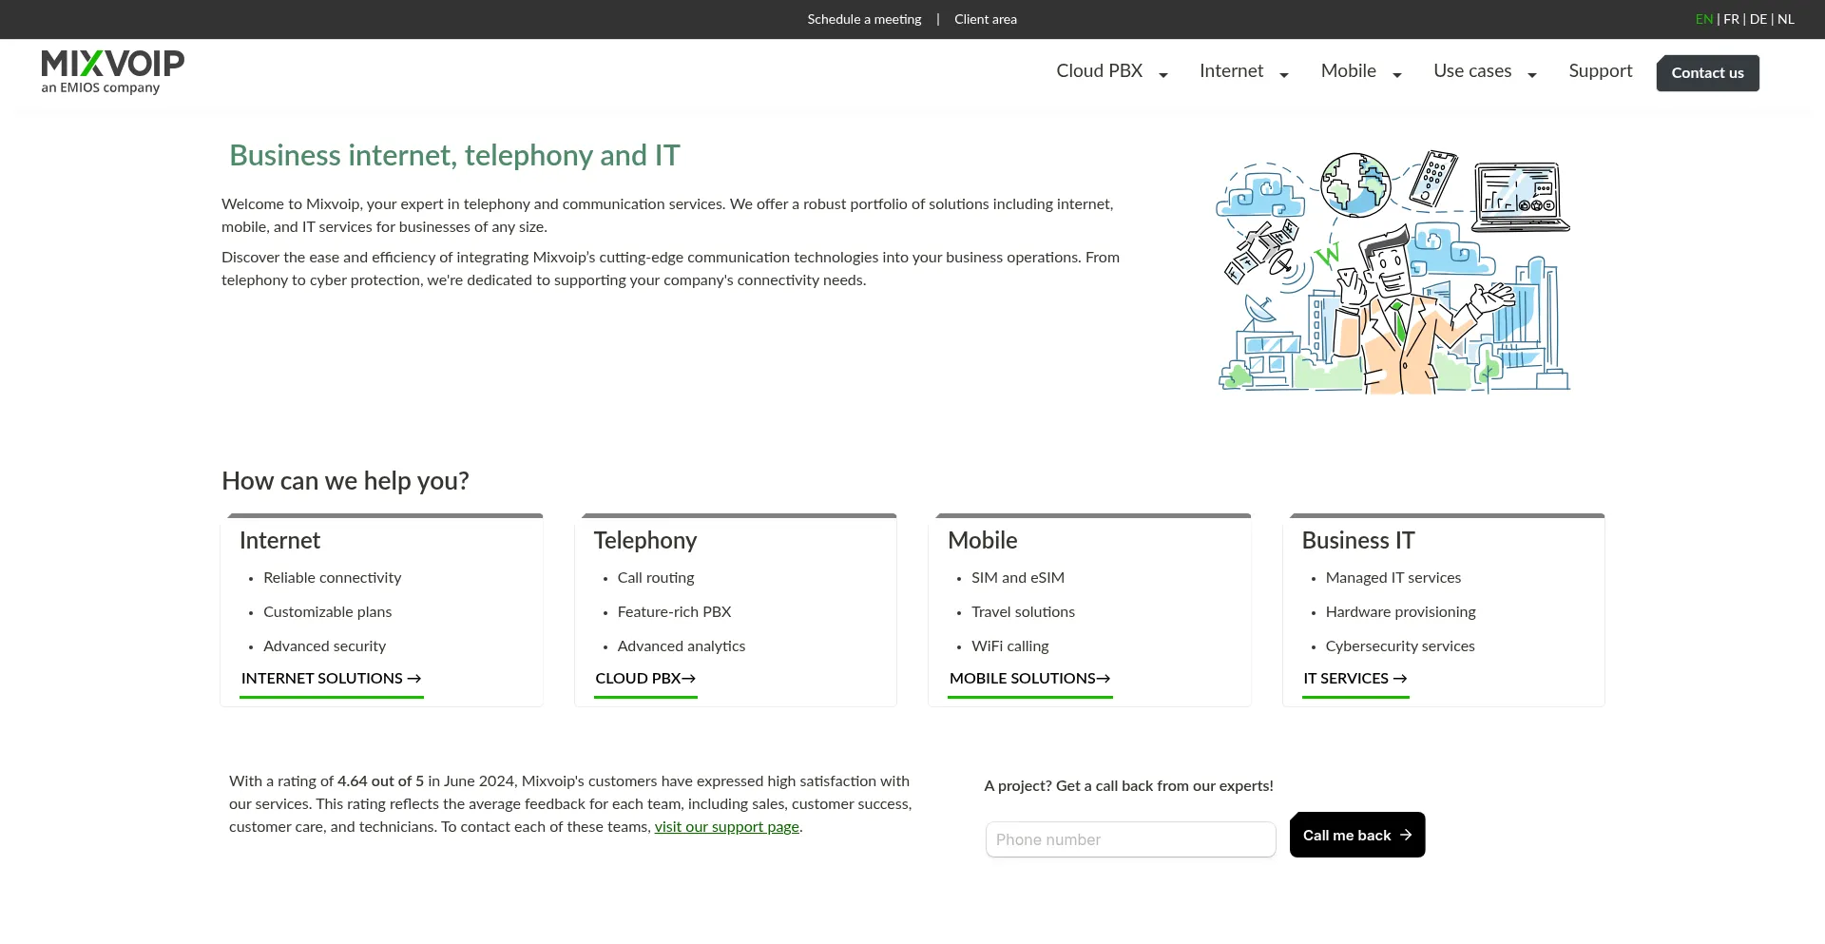This screenshot has height=944, width=1825.
Task: Click the Contact us button
Action: pos(1707,72)
